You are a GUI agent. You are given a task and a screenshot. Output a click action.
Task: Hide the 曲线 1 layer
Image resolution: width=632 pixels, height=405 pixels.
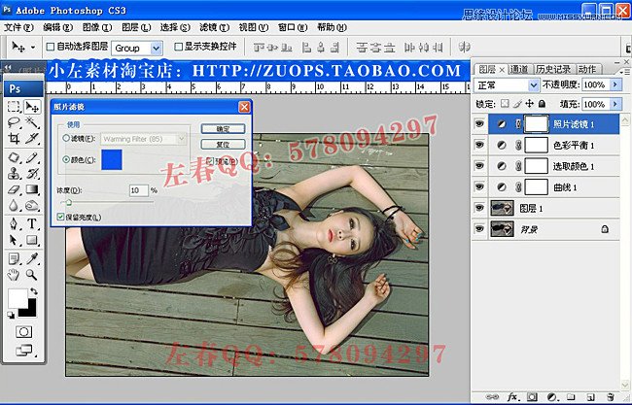(x=479, y=186)
